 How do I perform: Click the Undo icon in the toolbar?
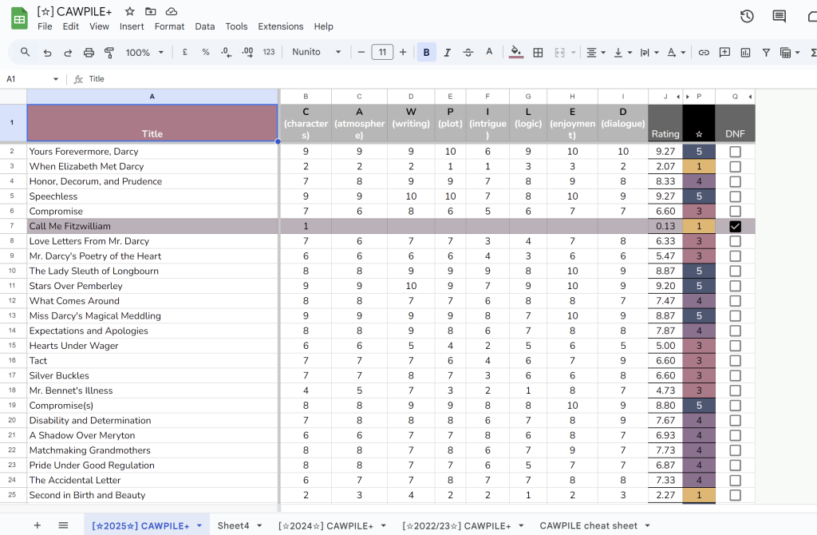pyautogui.click(x=47, y=53)
